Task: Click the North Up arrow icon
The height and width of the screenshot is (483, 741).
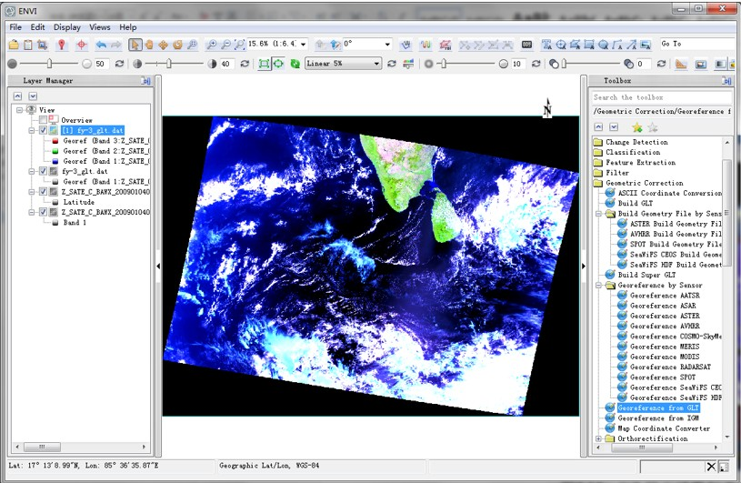Action: (335, 45)
